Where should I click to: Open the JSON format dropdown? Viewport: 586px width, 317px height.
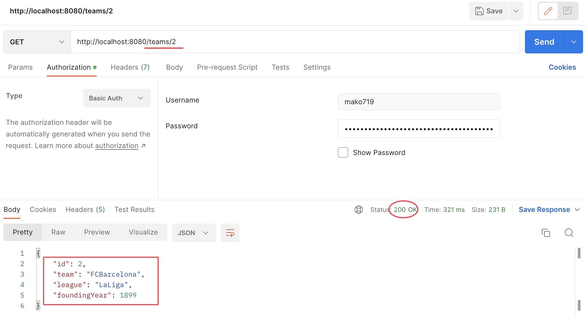coord(193,233)
